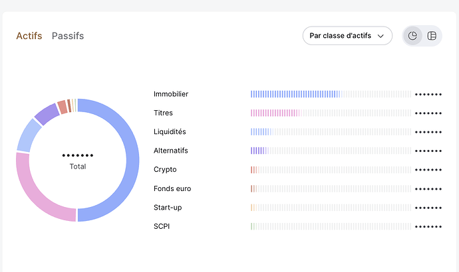Click the Liquidités legend label

(x=170, y=131)
